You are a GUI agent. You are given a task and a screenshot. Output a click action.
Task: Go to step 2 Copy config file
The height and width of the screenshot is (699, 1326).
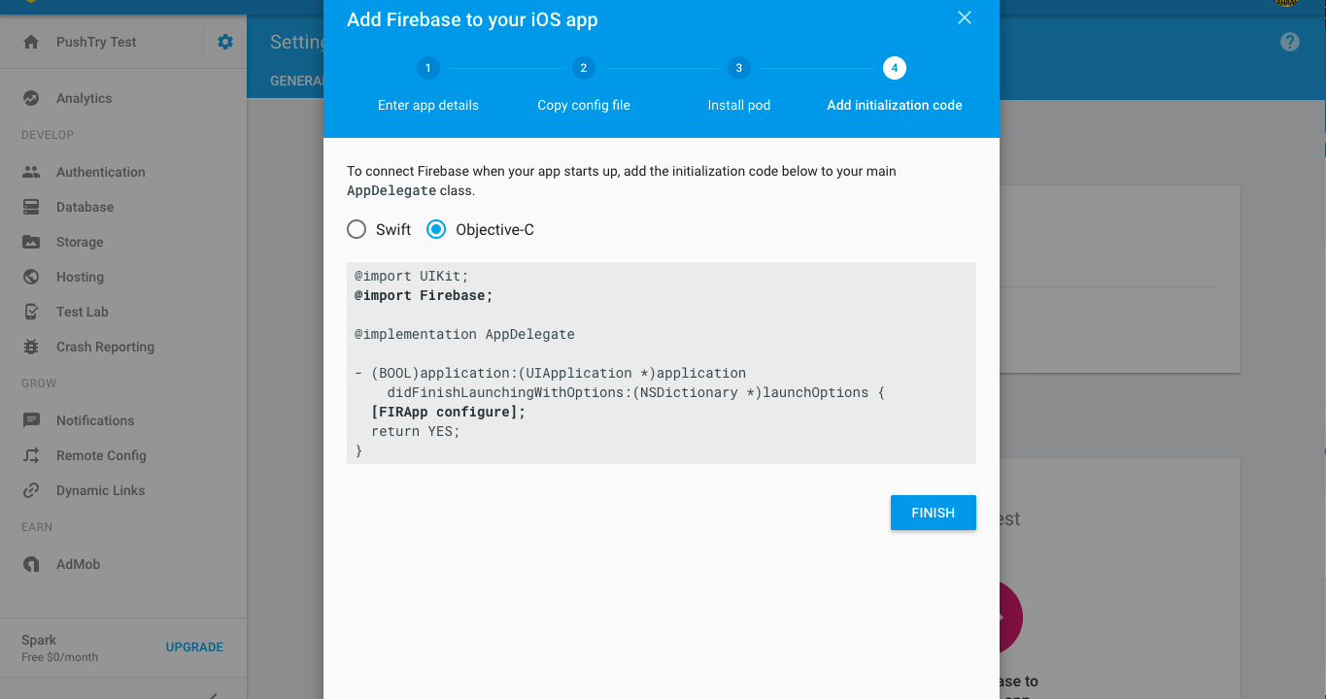[x=583, y=68]
